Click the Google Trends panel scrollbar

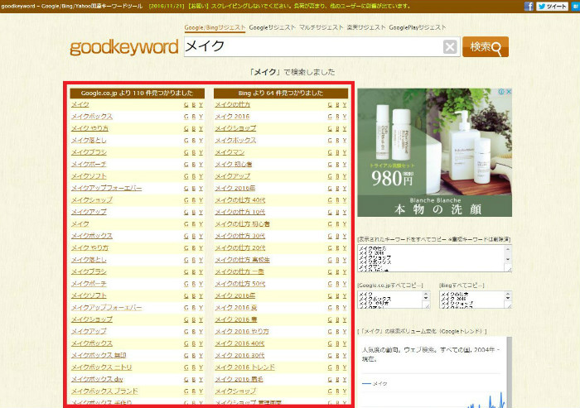coord(510,372)
